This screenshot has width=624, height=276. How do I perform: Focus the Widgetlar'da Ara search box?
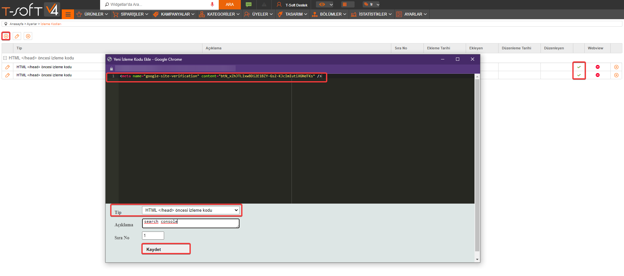pos(159,5)
